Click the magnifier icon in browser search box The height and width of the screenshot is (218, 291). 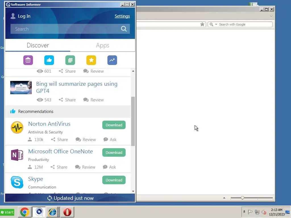coord(211,24)
